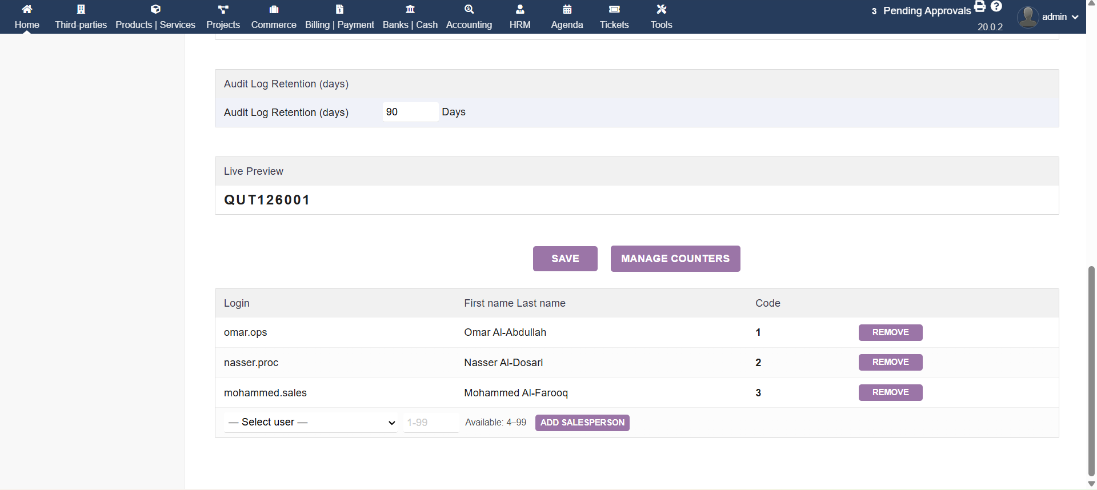Open the Products | Services cube icon

coord(155,9)
